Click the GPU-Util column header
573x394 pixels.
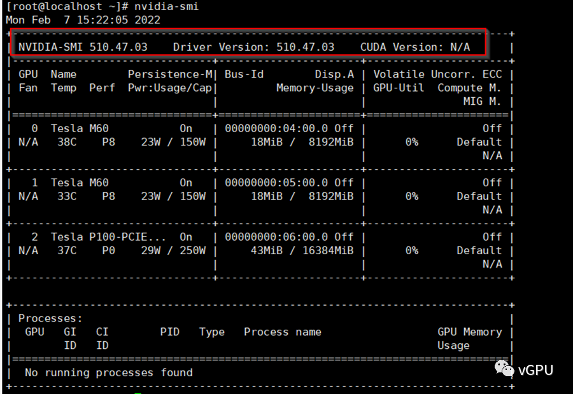399,88
